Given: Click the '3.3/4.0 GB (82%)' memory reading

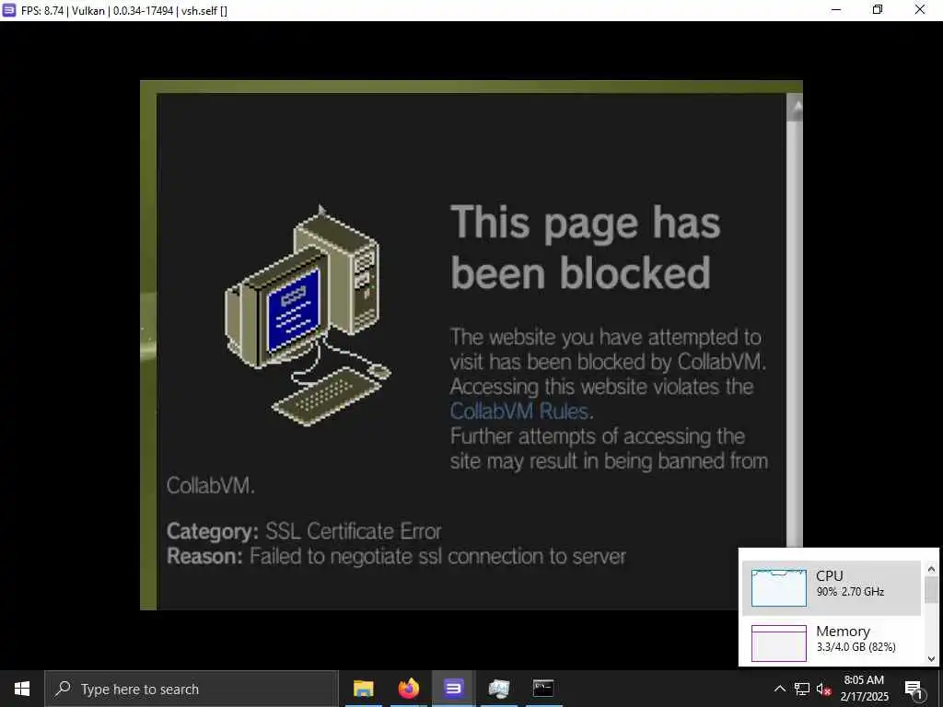Looking at the screenshot, I should [x=856, y=647].
